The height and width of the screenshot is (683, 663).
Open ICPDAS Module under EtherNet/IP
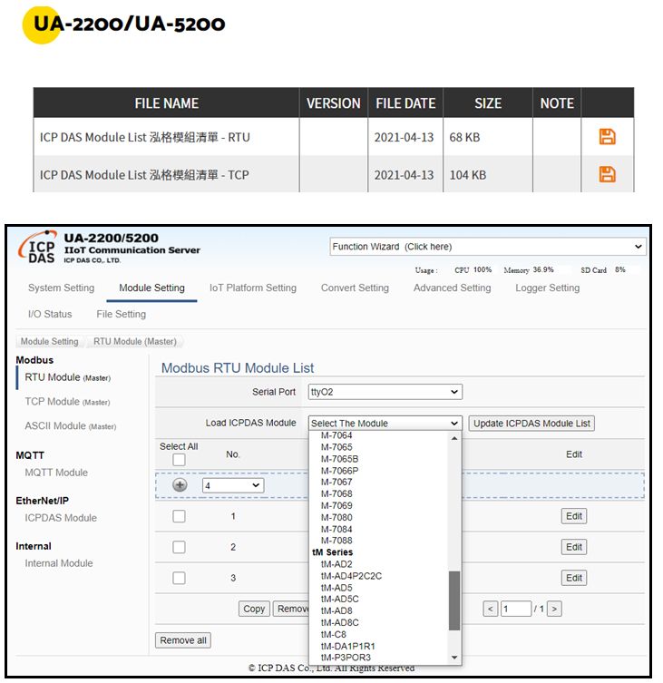click(61, 518)
